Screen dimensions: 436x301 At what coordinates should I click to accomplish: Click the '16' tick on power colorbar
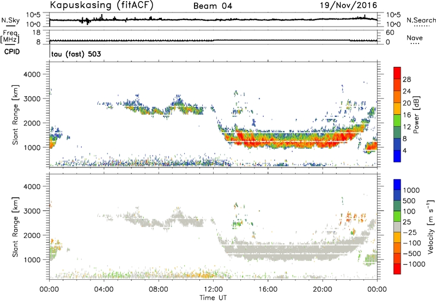[407, 115]
